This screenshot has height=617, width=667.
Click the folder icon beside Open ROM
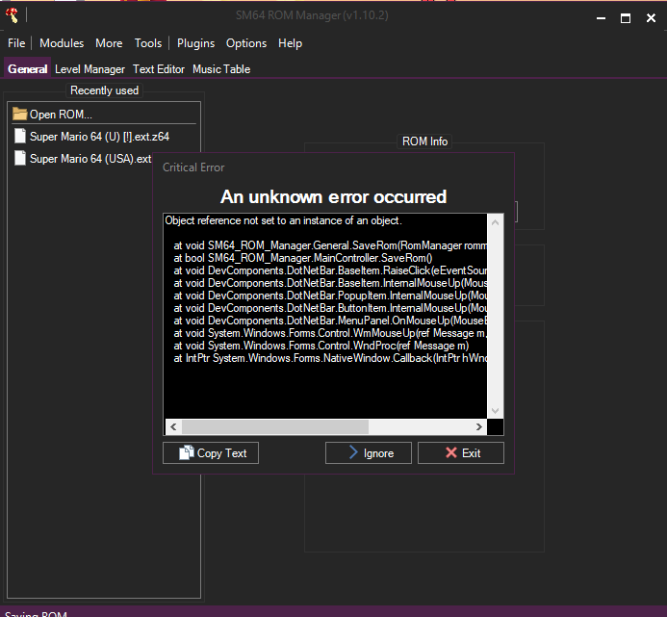(x=20, y=115)
